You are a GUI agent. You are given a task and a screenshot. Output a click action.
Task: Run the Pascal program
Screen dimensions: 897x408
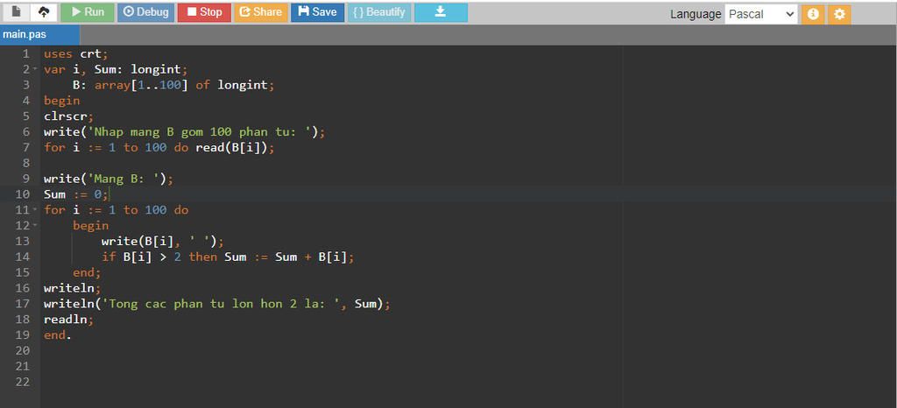(88, 12)
